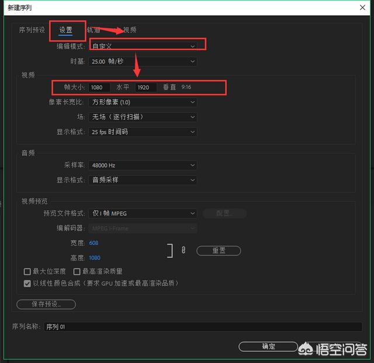Screen dimensions: 374x363
Task: Enable the 最大位深度 checkbox
Action: pos(27,272)
